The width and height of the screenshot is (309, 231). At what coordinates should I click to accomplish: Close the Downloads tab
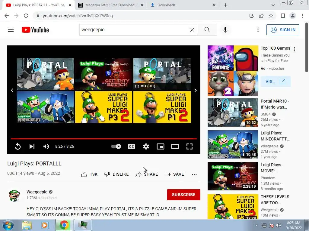point(214,5)
